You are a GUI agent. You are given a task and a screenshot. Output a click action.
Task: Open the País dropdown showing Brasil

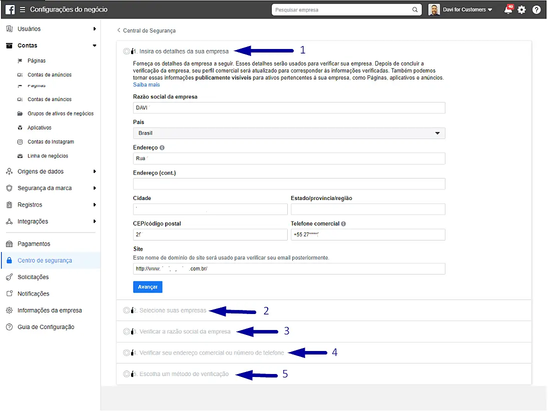289,133
